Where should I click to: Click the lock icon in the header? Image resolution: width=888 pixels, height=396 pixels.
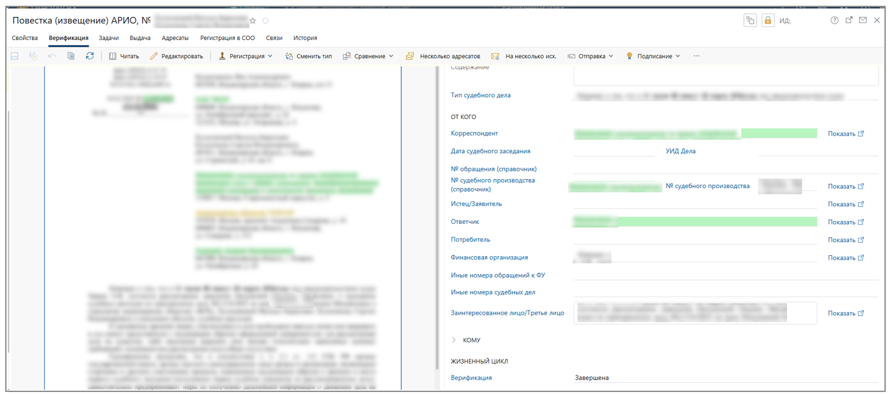[x=767, y=21]
